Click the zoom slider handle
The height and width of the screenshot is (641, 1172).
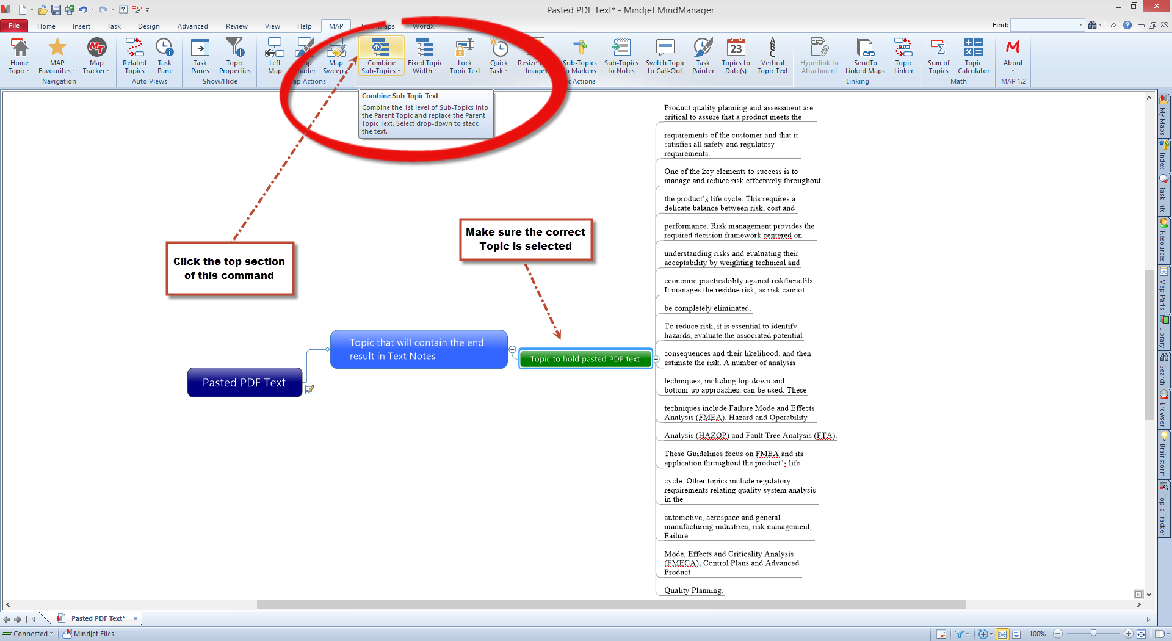tap(1093, 634)
